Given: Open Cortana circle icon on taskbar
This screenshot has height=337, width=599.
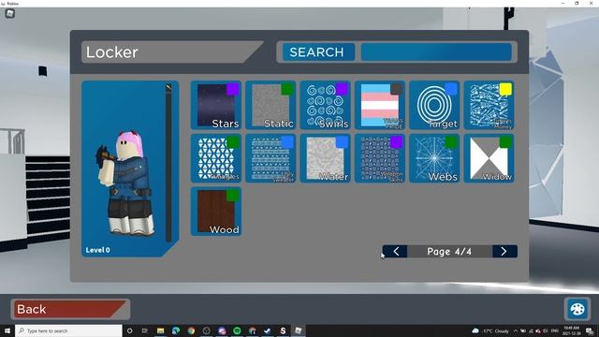Looking at the screenshot, I should coord(129,330).
